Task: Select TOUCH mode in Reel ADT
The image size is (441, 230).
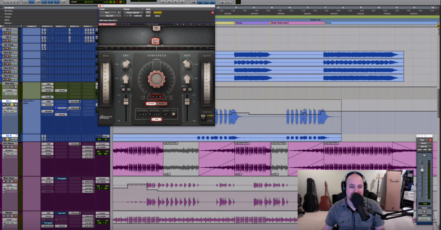Action: pos(162,104)
